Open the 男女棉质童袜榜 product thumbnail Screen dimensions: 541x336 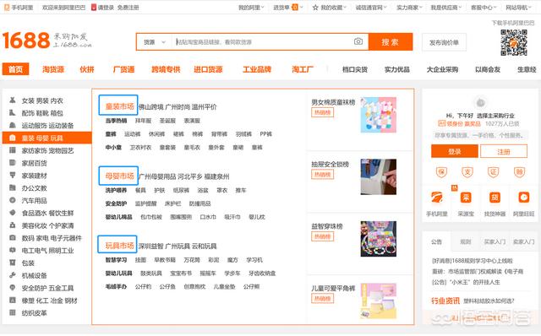[x=379, y=115]
